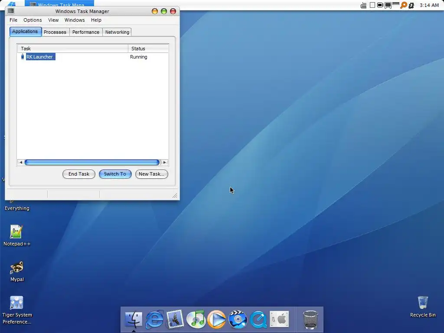Open Finder from the dock
The height and width of the screenshot is (333, 444).
tap(134, 319)
